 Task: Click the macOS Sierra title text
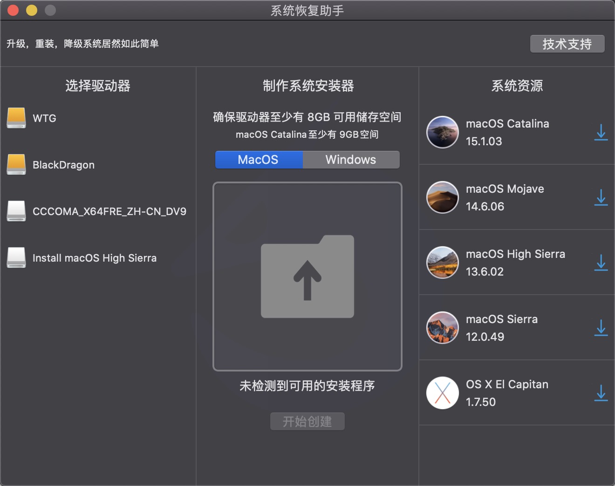[x=502, y=319]
